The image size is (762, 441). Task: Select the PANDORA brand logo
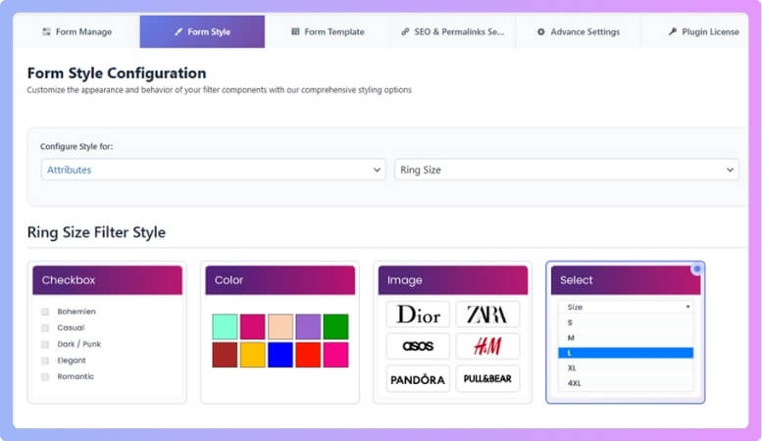(x=418, y=379)
